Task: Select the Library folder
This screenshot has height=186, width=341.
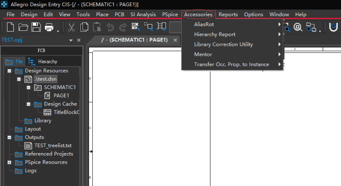Action: point(43,120)
